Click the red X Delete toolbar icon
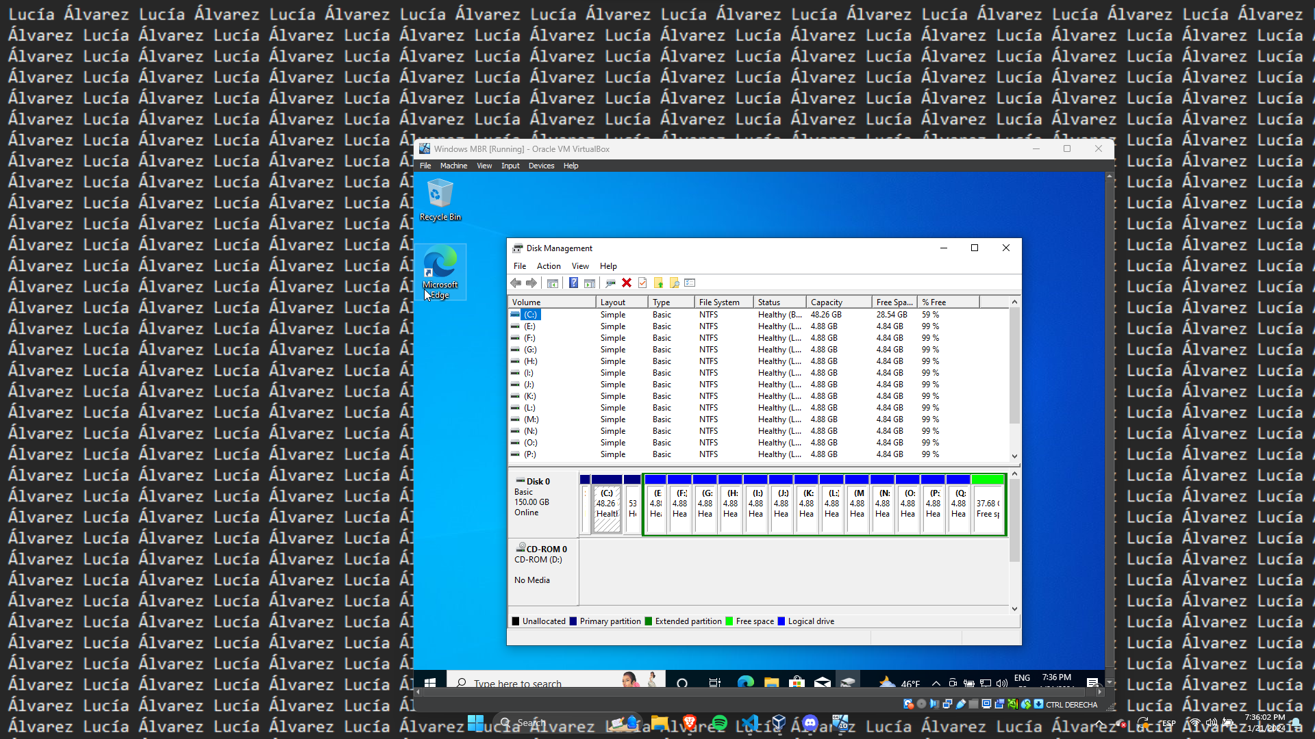This screenshot has width=1315, height=739. coord(626,283)
